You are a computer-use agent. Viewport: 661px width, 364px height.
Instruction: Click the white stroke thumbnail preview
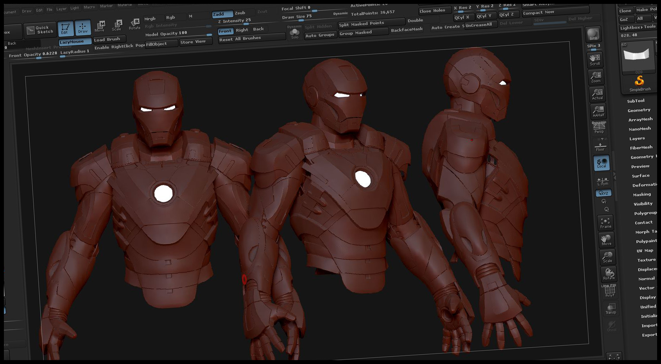636,55
